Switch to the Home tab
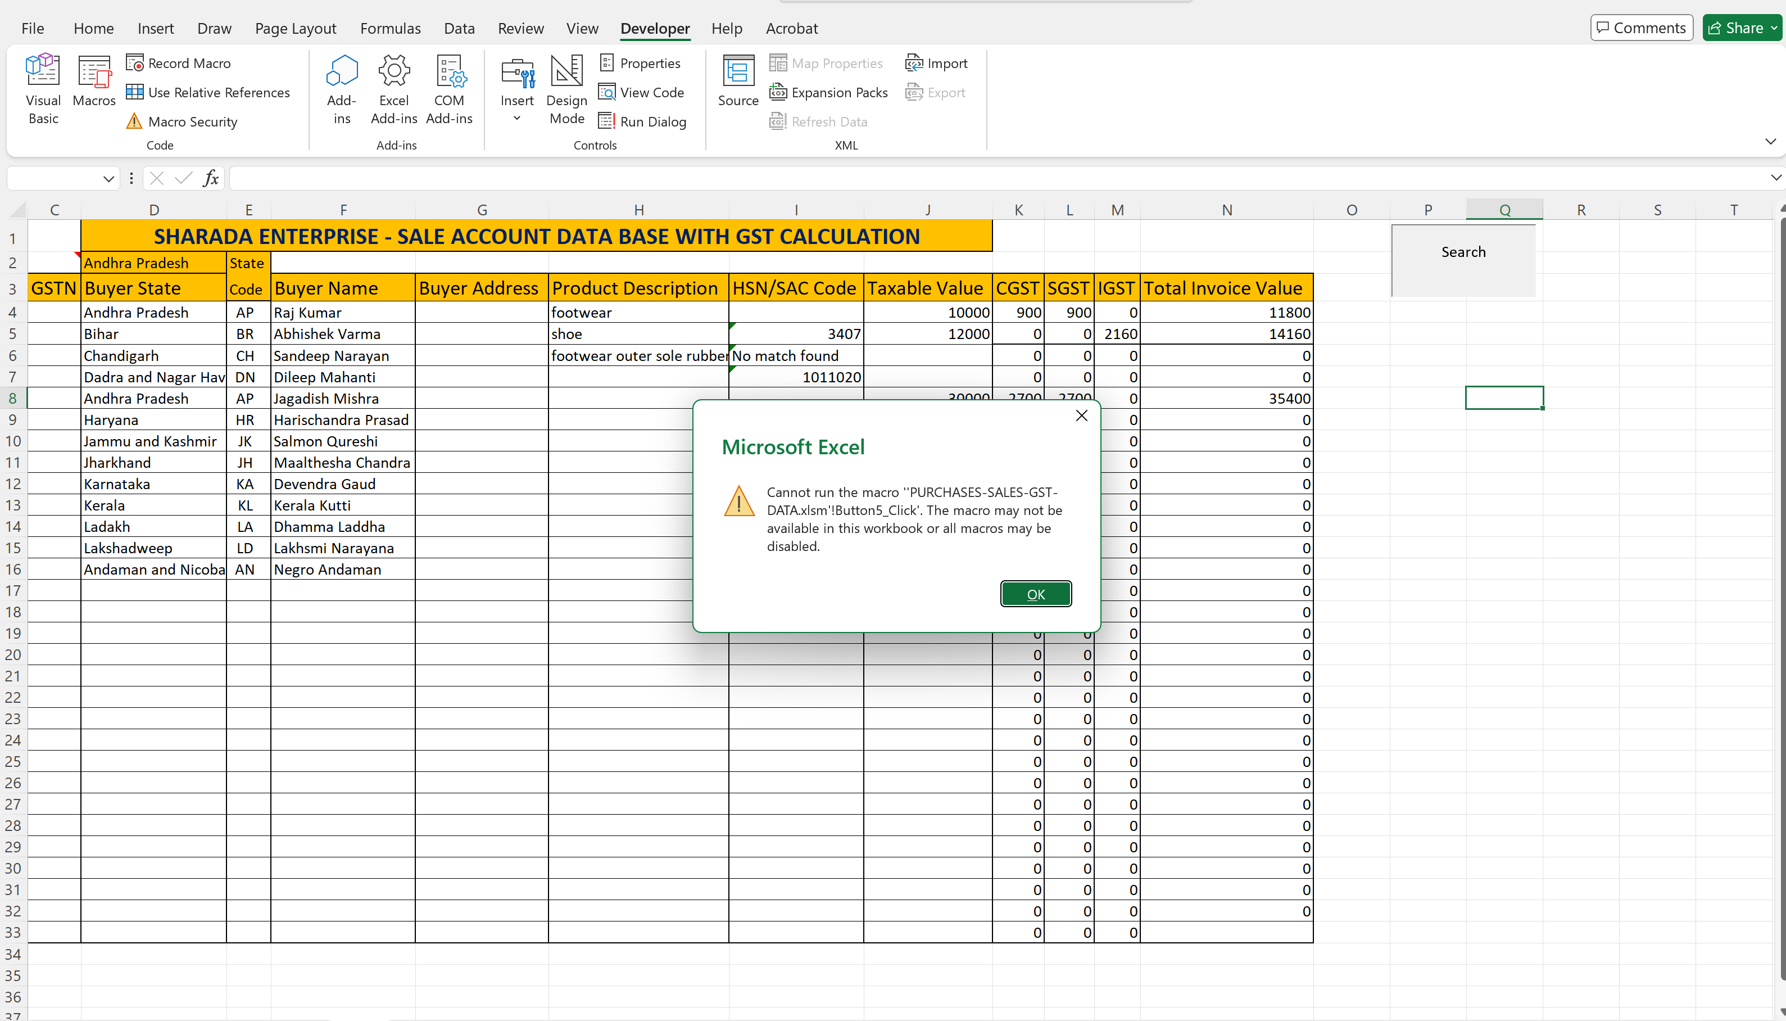This screenshot has height=1021, width=1786. click(94, 28)
